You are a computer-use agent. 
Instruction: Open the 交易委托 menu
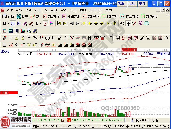[96, 10]
